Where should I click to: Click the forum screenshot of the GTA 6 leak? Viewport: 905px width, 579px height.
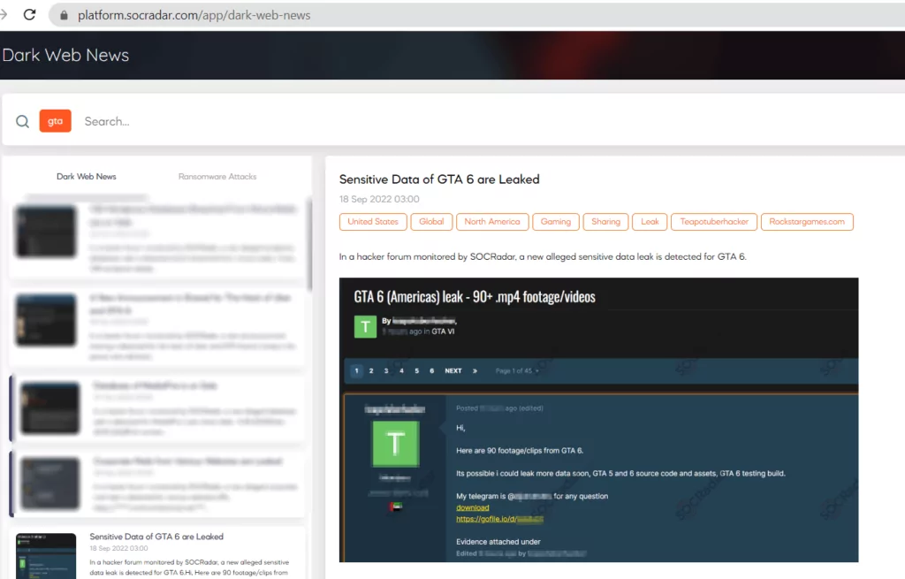tap(598, 420)
